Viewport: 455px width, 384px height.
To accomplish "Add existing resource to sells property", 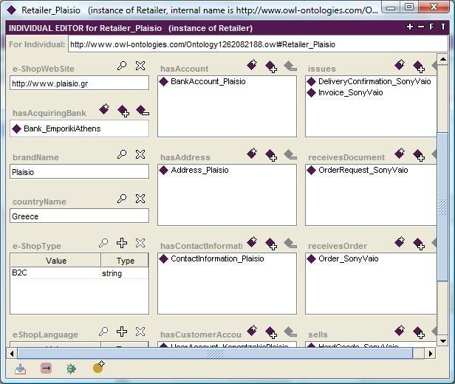I will (419, 332).
